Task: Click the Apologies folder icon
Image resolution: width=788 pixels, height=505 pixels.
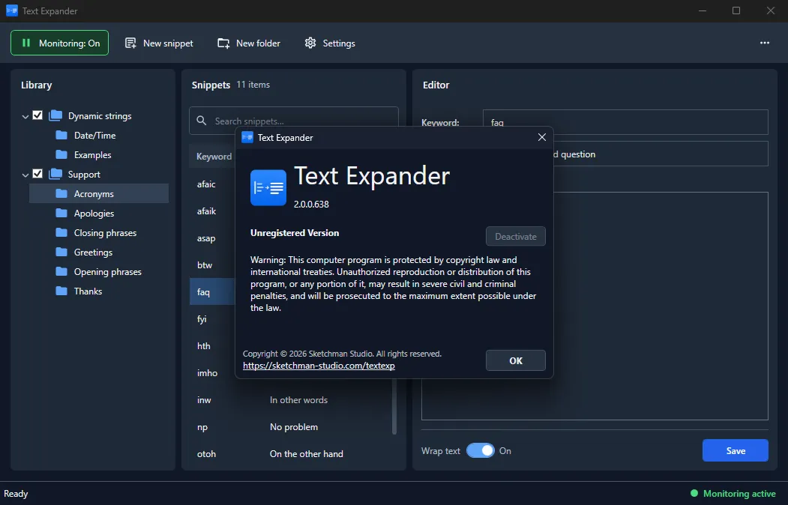Action: (x=61, y=214)
